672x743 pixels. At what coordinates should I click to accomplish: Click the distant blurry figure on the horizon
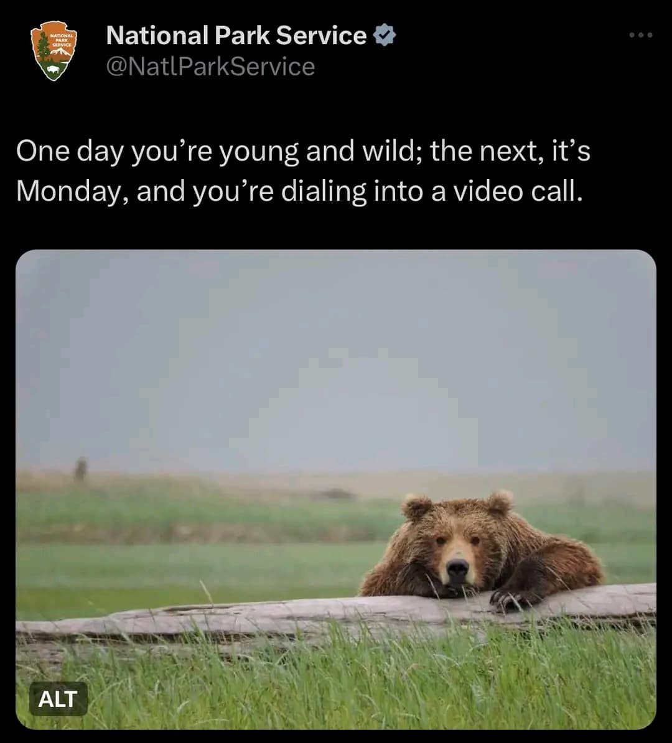tap(80, 469)
